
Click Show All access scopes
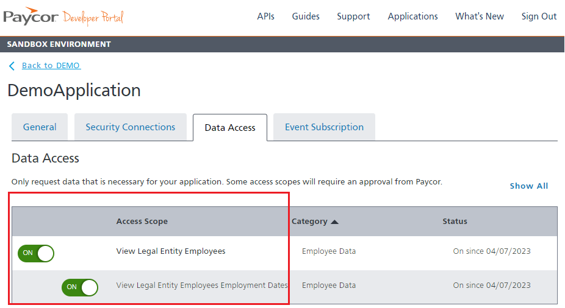tap(528, 186)
